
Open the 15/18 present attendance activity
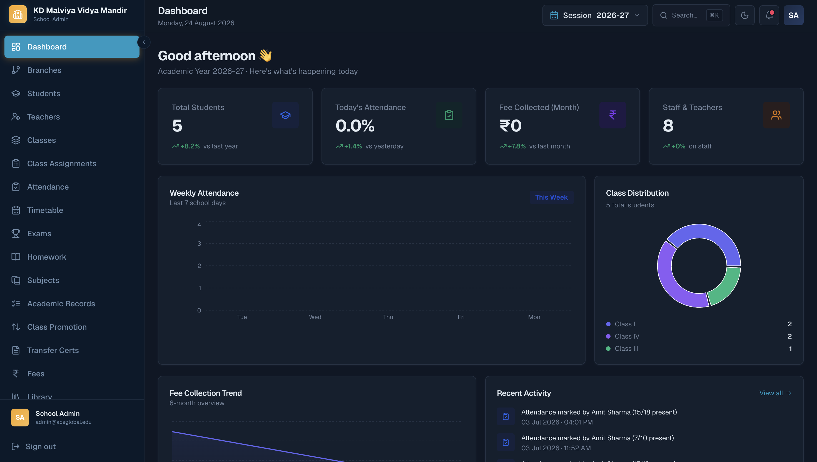click(644, 417)
